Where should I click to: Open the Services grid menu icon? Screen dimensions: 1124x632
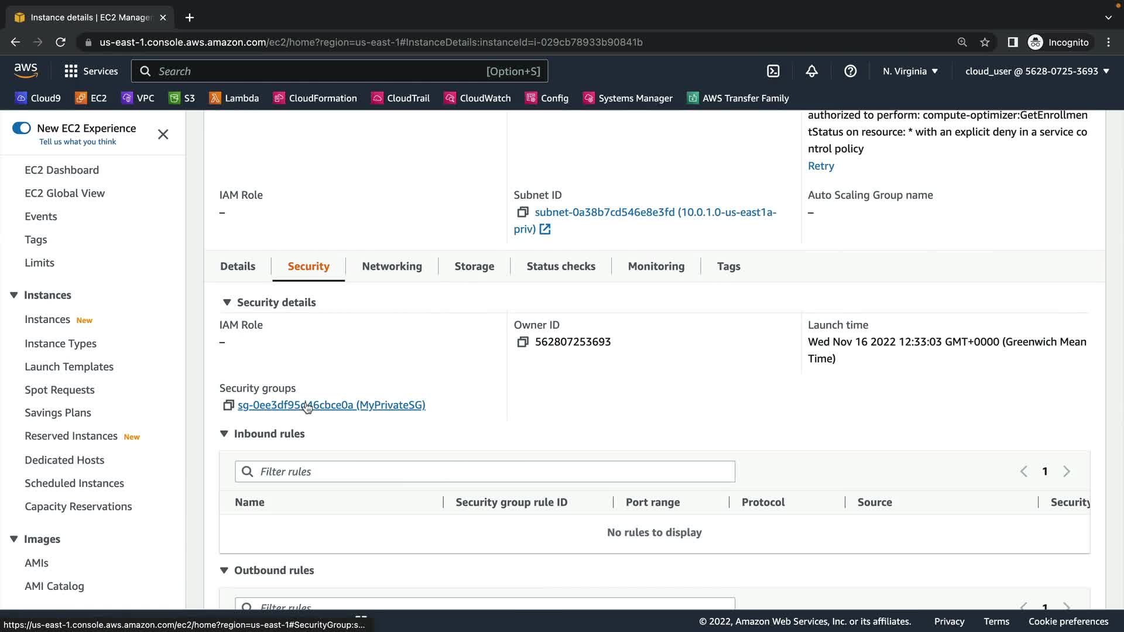(x=71, y=71)
